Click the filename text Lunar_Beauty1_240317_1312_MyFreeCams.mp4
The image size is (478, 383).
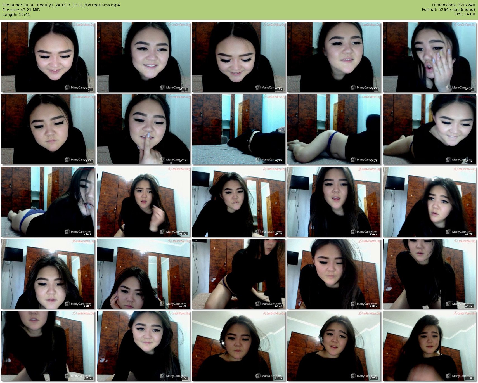tap(72, 5)
